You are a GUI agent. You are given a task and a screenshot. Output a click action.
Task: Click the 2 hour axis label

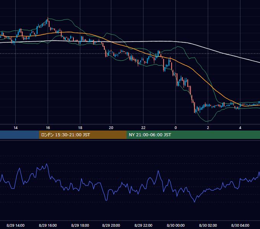pos(208,128)
